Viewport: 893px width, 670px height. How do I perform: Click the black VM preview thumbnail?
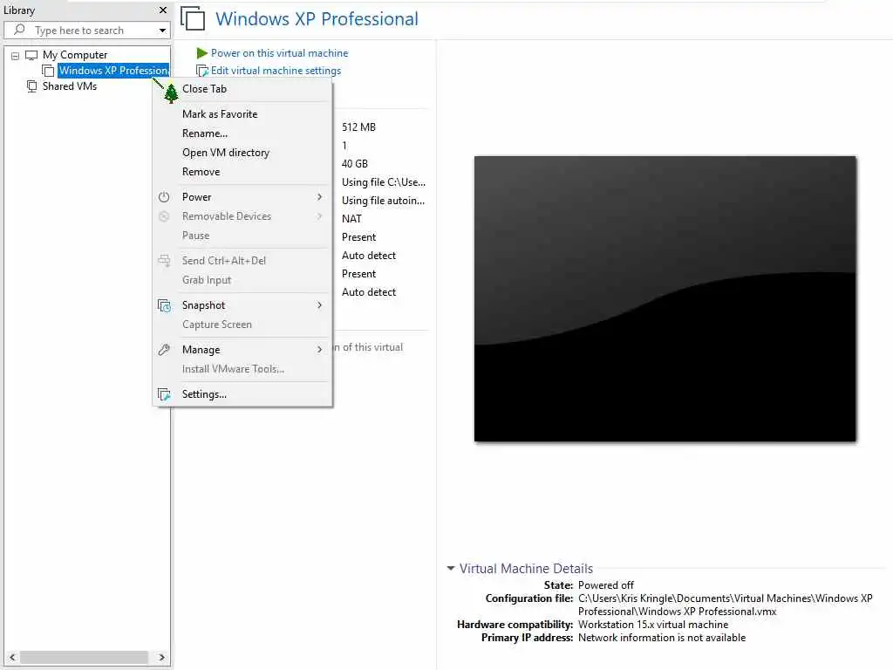665,298
